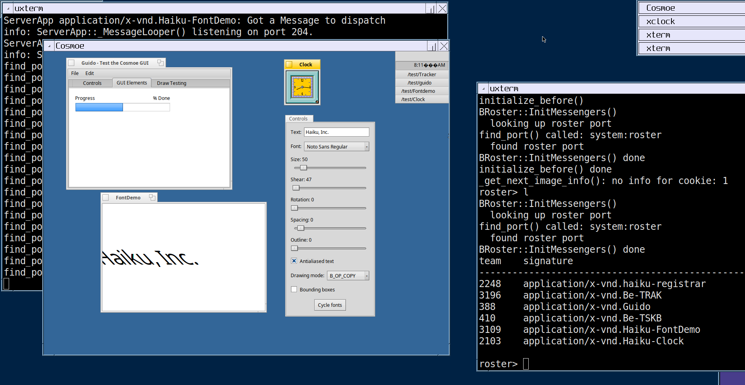Image resolution: width=745 pixels, height=385 pixels.
Task: Open the Edit menu in Guido
Action: pos(90,73)
